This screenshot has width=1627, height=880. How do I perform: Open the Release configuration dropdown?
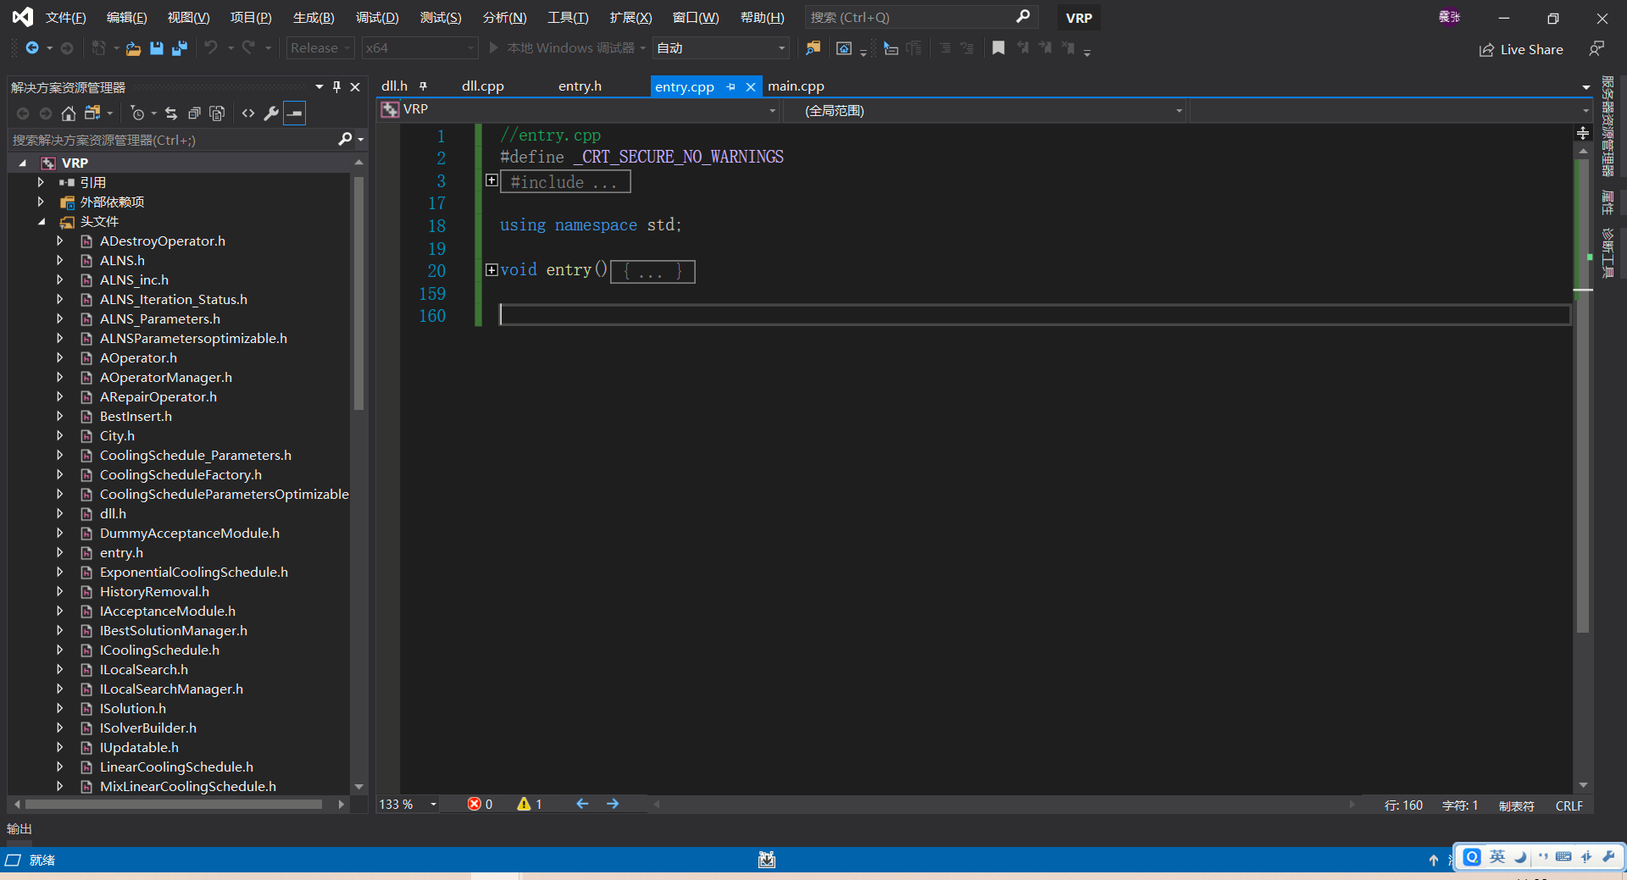tap(347, 48)
